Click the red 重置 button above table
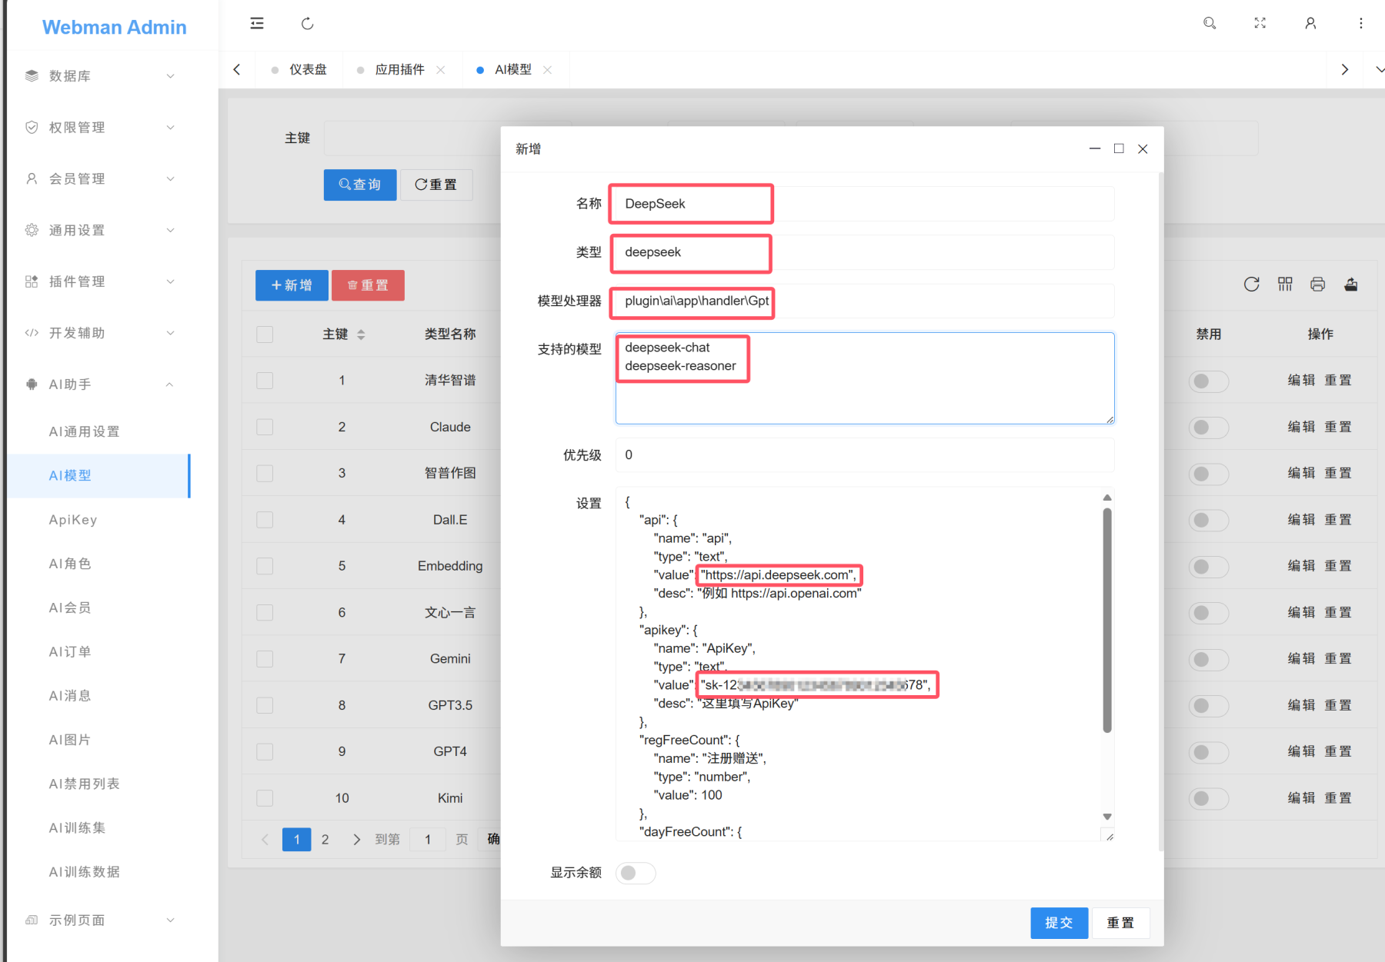 [x=368, y=285]
